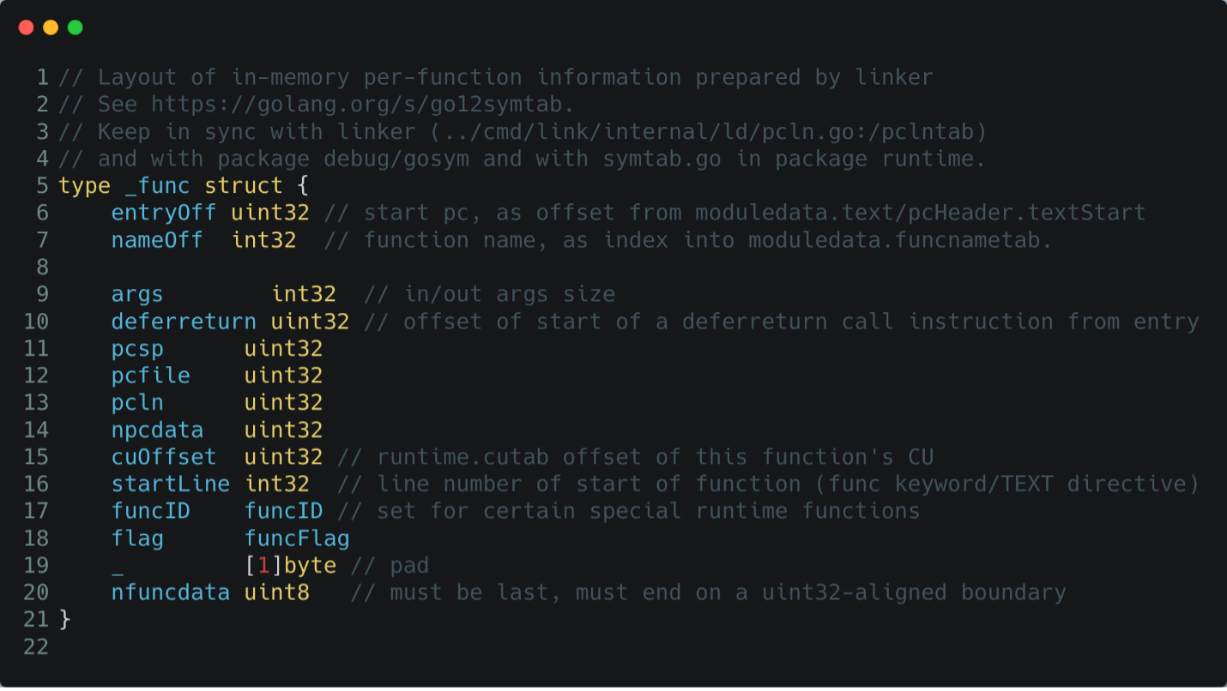Viewport: 1227px width, 691px height.
Task: Click the pcsp field name
Action: [137, 349]
